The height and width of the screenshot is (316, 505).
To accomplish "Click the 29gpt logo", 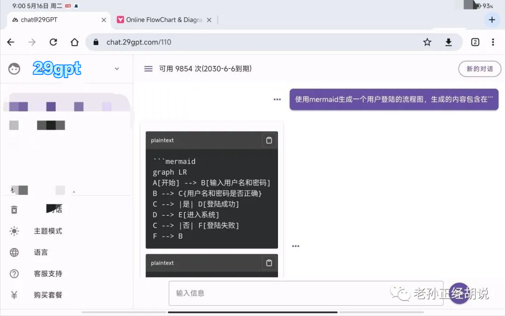I will point(57,69).
